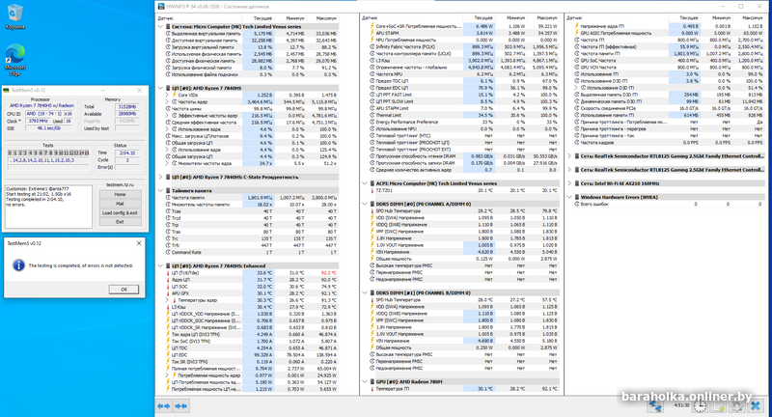Click the Home button in TestMem5
The image size is (772, 417).
(120, 194)
